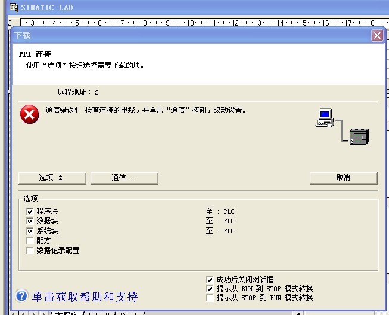Image resolution: width=389 pixels, height=315 pixels.
Task: Open the 通信... settings button
Action: tap(124, 178)
